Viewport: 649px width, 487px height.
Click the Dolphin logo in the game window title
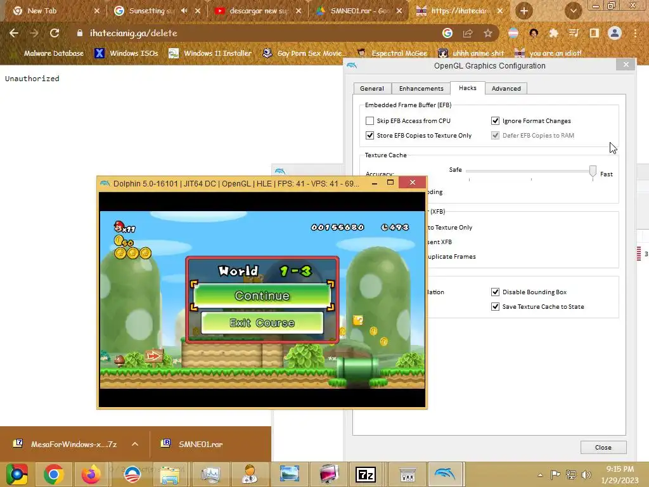click(x=105, y=183)
